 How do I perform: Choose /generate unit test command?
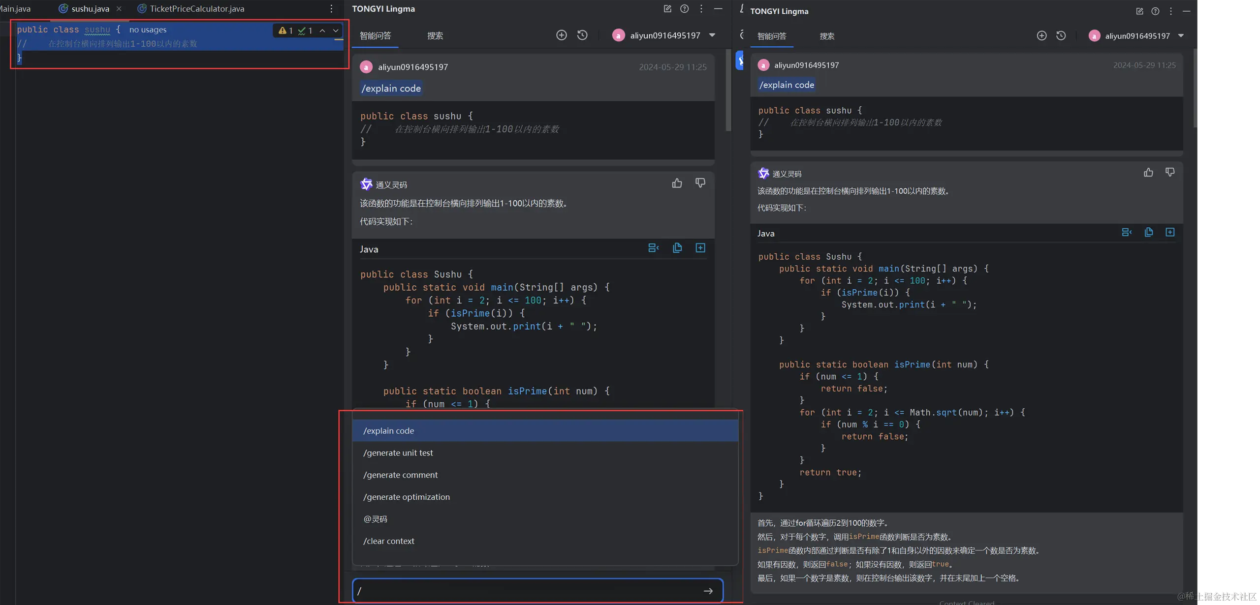pos(545,453)
